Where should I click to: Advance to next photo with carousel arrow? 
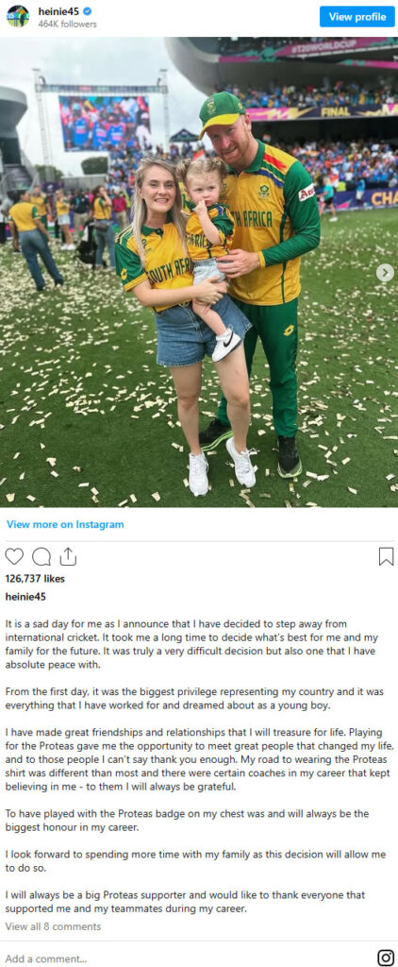point(385,273)
